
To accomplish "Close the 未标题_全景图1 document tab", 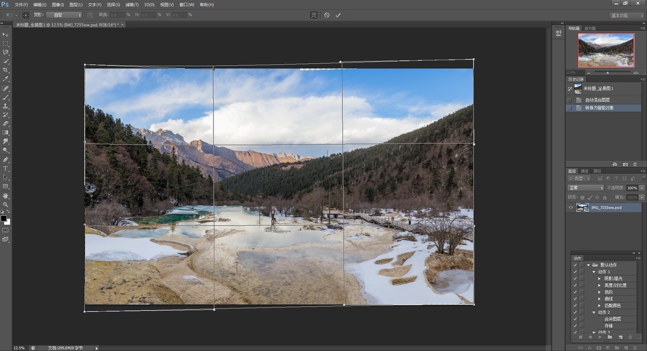I will pyautogui.click(x=122, y=25).
